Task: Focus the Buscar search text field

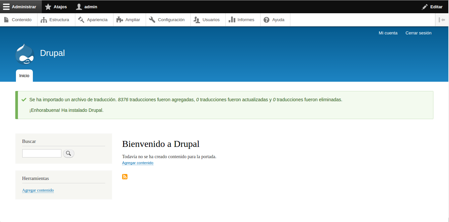Action: point(42,153)
